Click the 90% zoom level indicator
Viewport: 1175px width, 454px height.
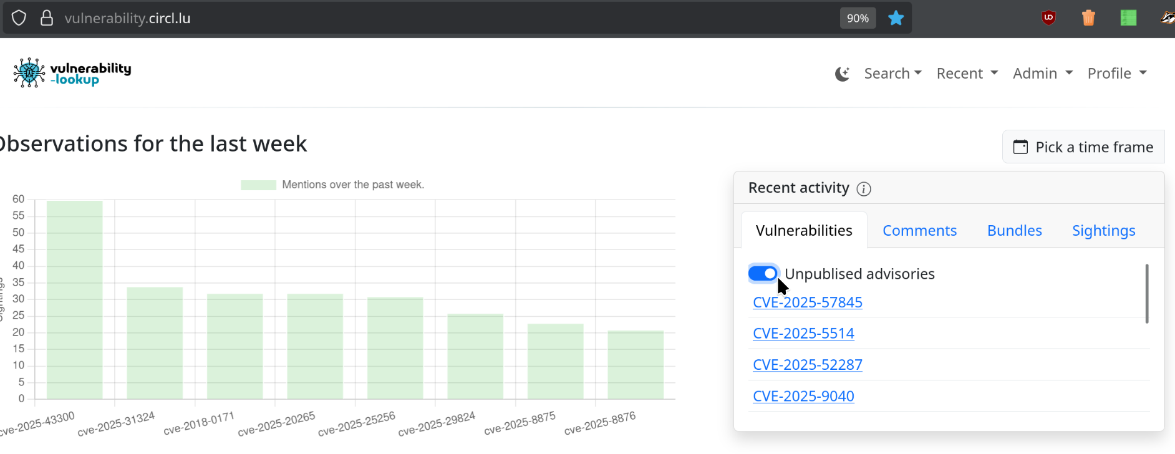(858, 18)
